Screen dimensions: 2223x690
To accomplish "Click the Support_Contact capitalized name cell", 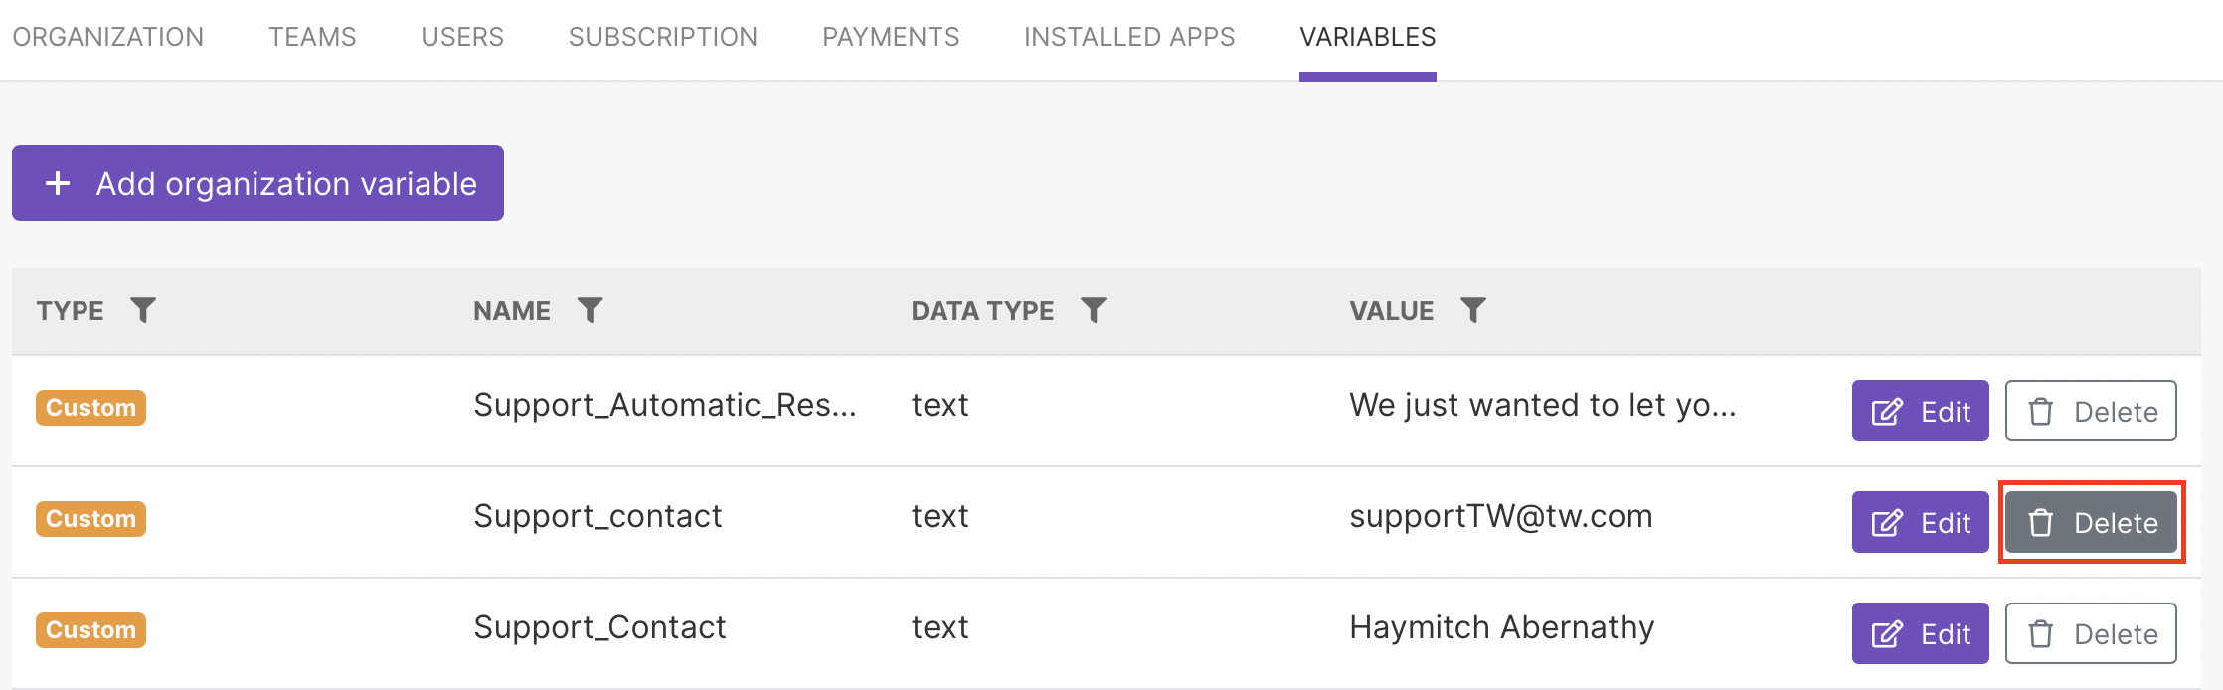I will (599, 627).
